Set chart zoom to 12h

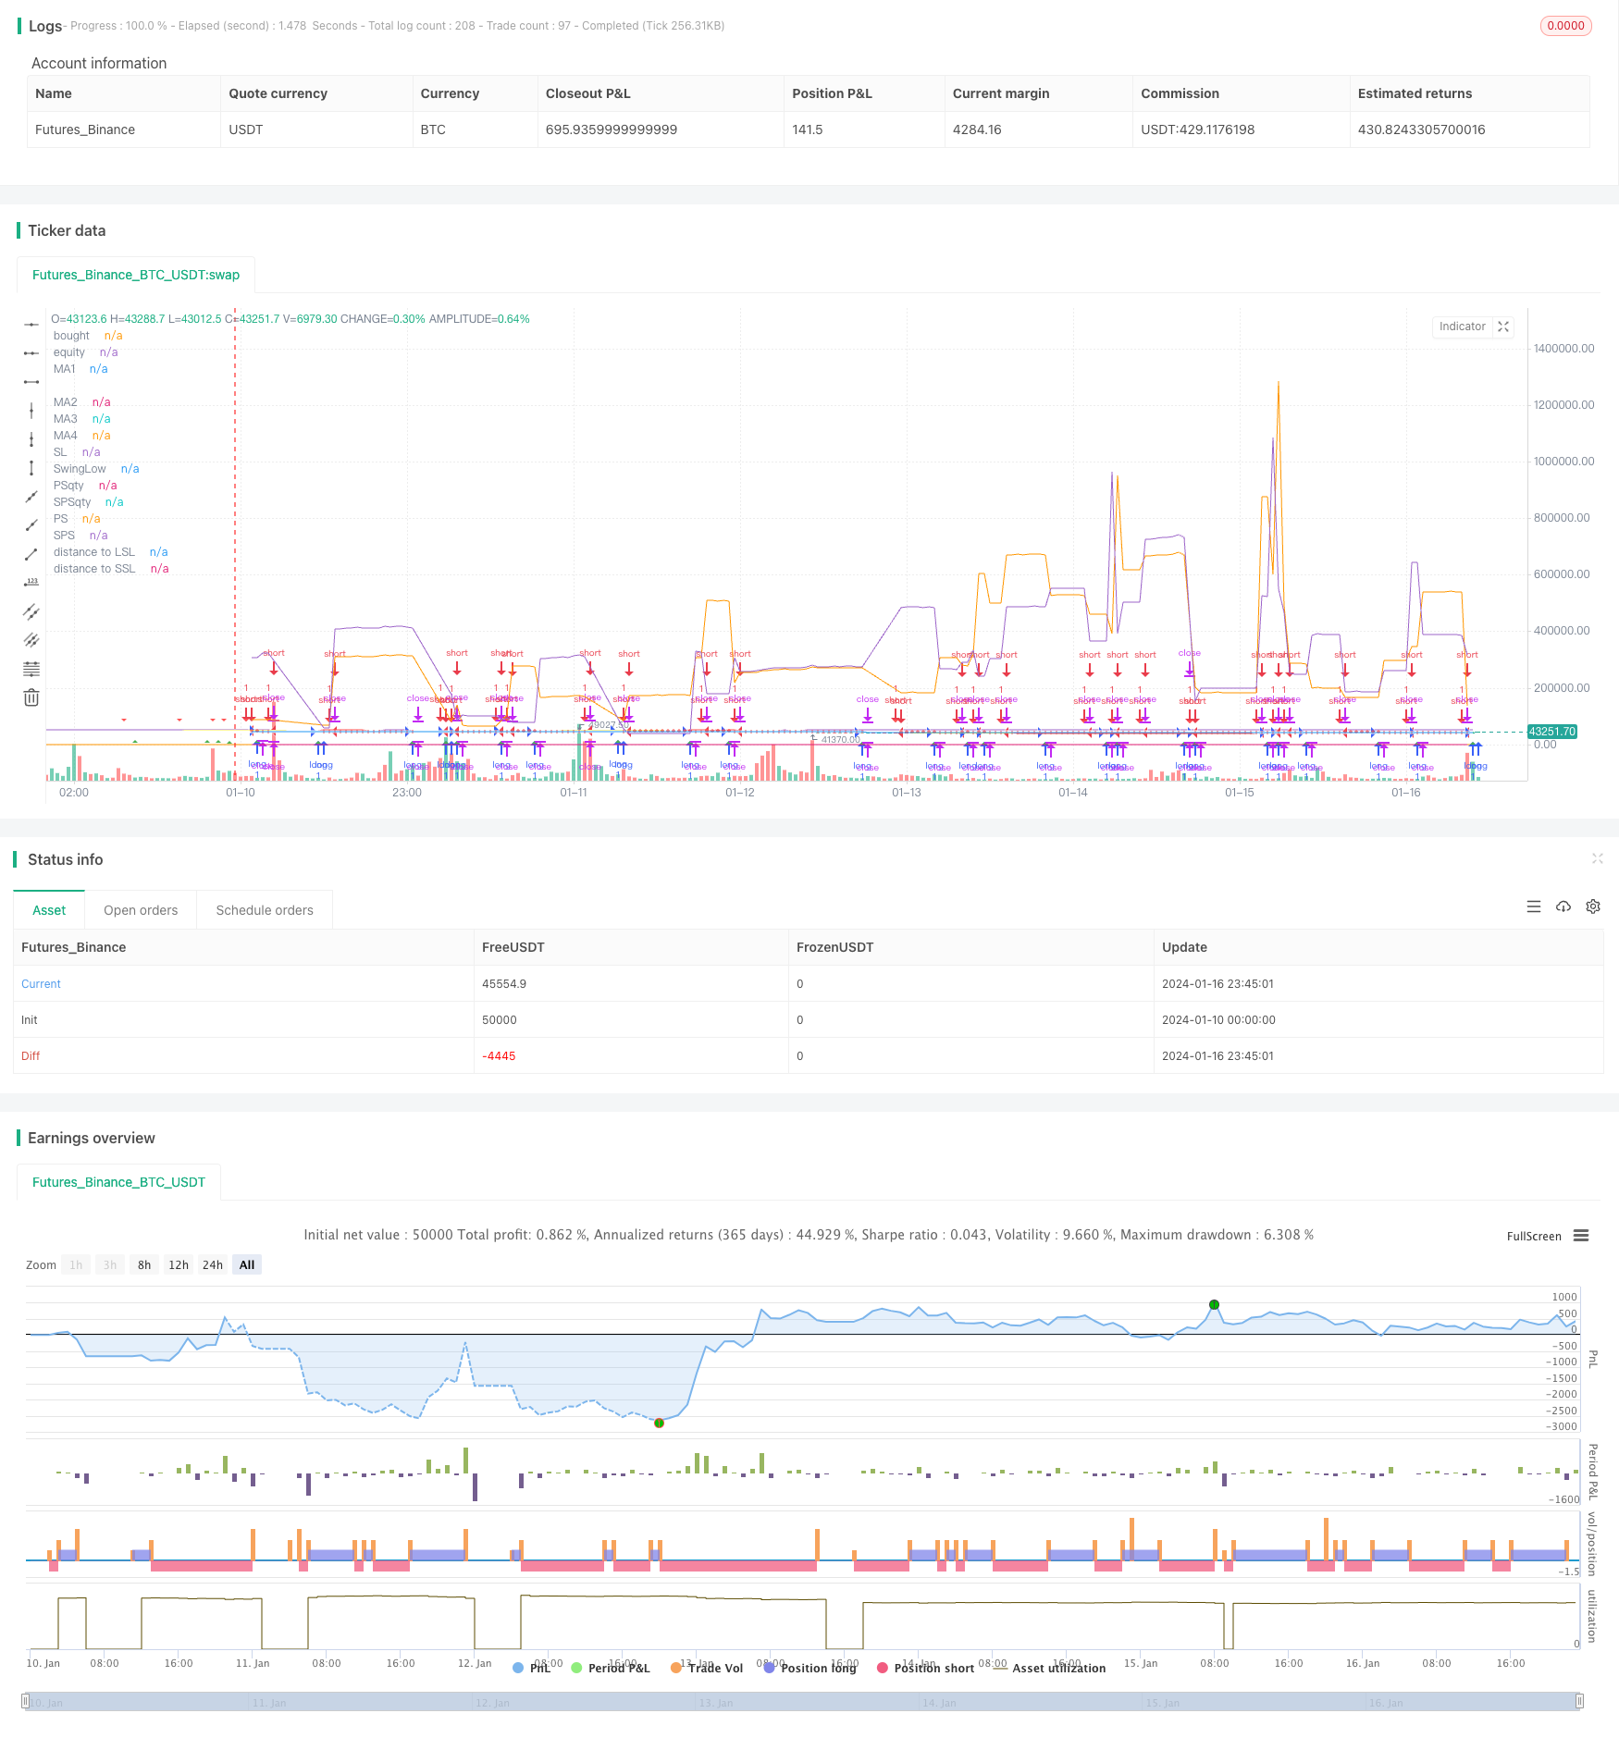click(179, 1264)
